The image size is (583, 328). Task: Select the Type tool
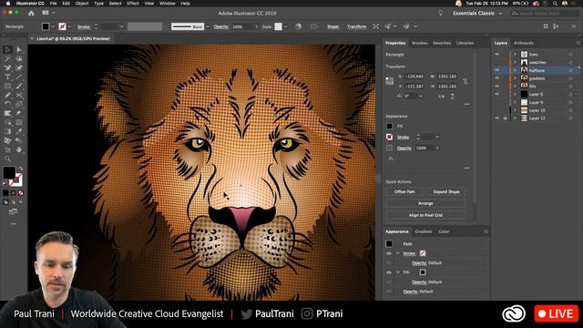7,77
